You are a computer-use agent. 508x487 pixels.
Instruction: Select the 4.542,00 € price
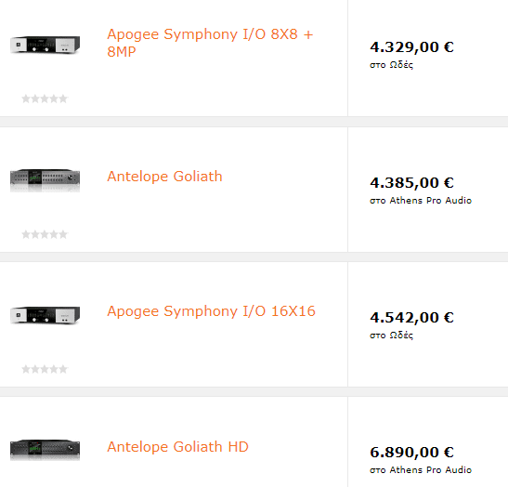point(411,318)
